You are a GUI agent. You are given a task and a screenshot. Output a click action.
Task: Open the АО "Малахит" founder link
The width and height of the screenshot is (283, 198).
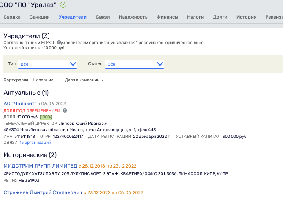click(20, 104)
